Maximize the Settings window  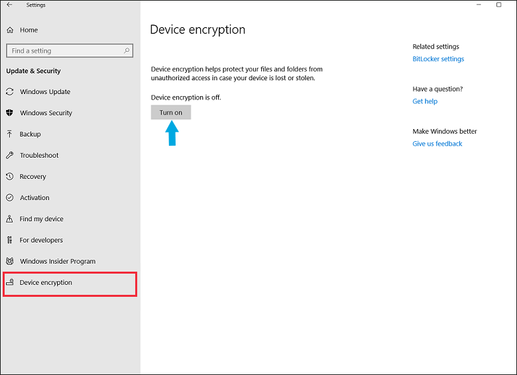tap(499, 5)
